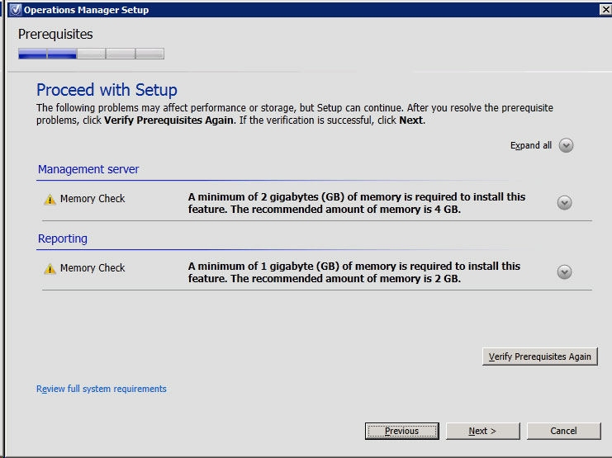Click the Prerequisites page title

(x=55, y=35)
